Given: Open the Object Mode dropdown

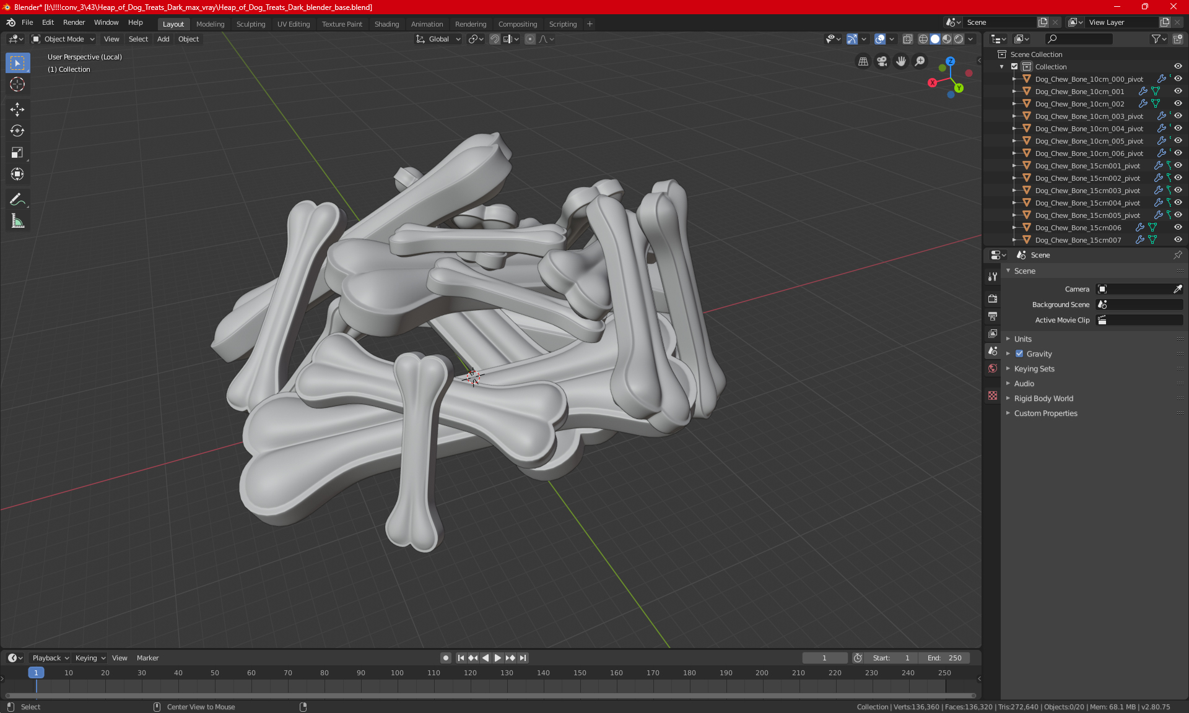Looking at the screenshot, I should click(63, 39).
